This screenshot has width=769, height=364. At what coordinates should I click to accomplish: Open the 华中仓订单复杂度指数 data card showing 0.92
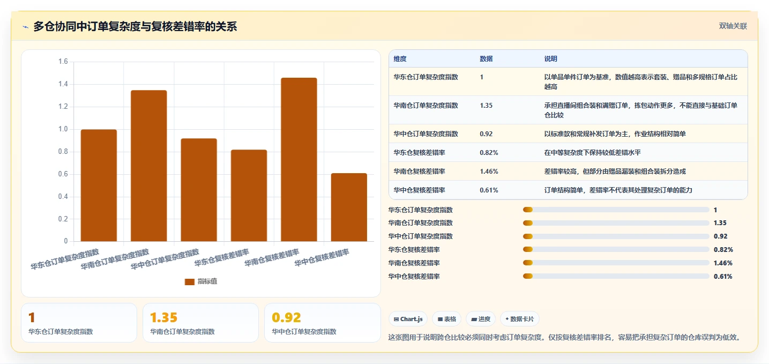pyautogui.click(x=323, y=323)
